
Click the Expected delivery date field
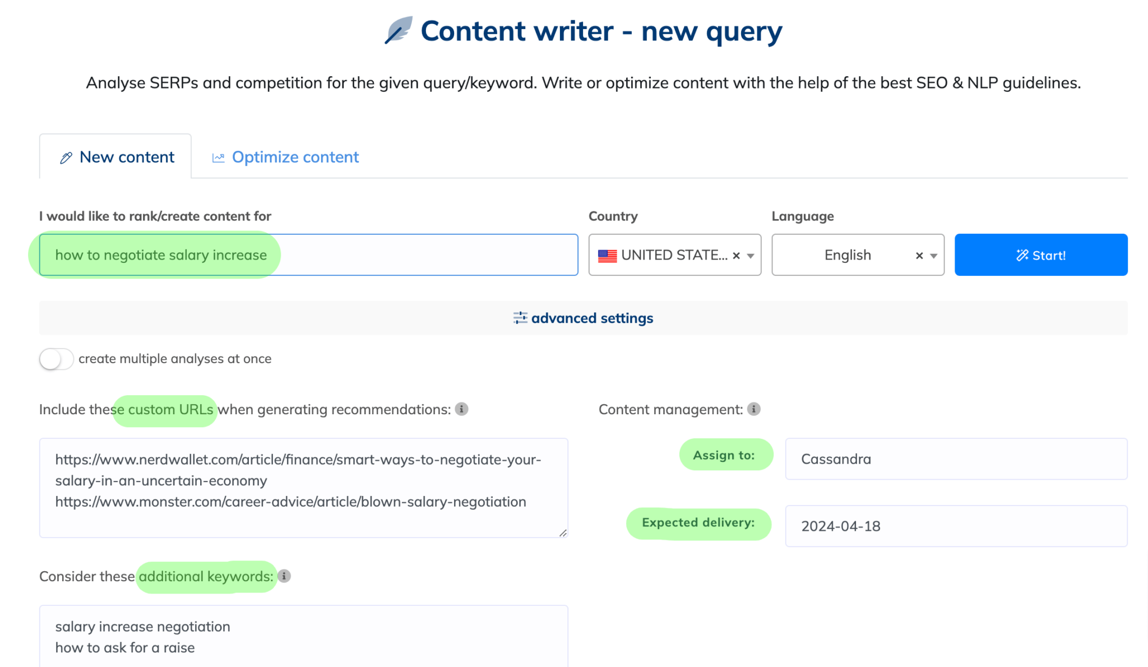click(x=956, y=526)
